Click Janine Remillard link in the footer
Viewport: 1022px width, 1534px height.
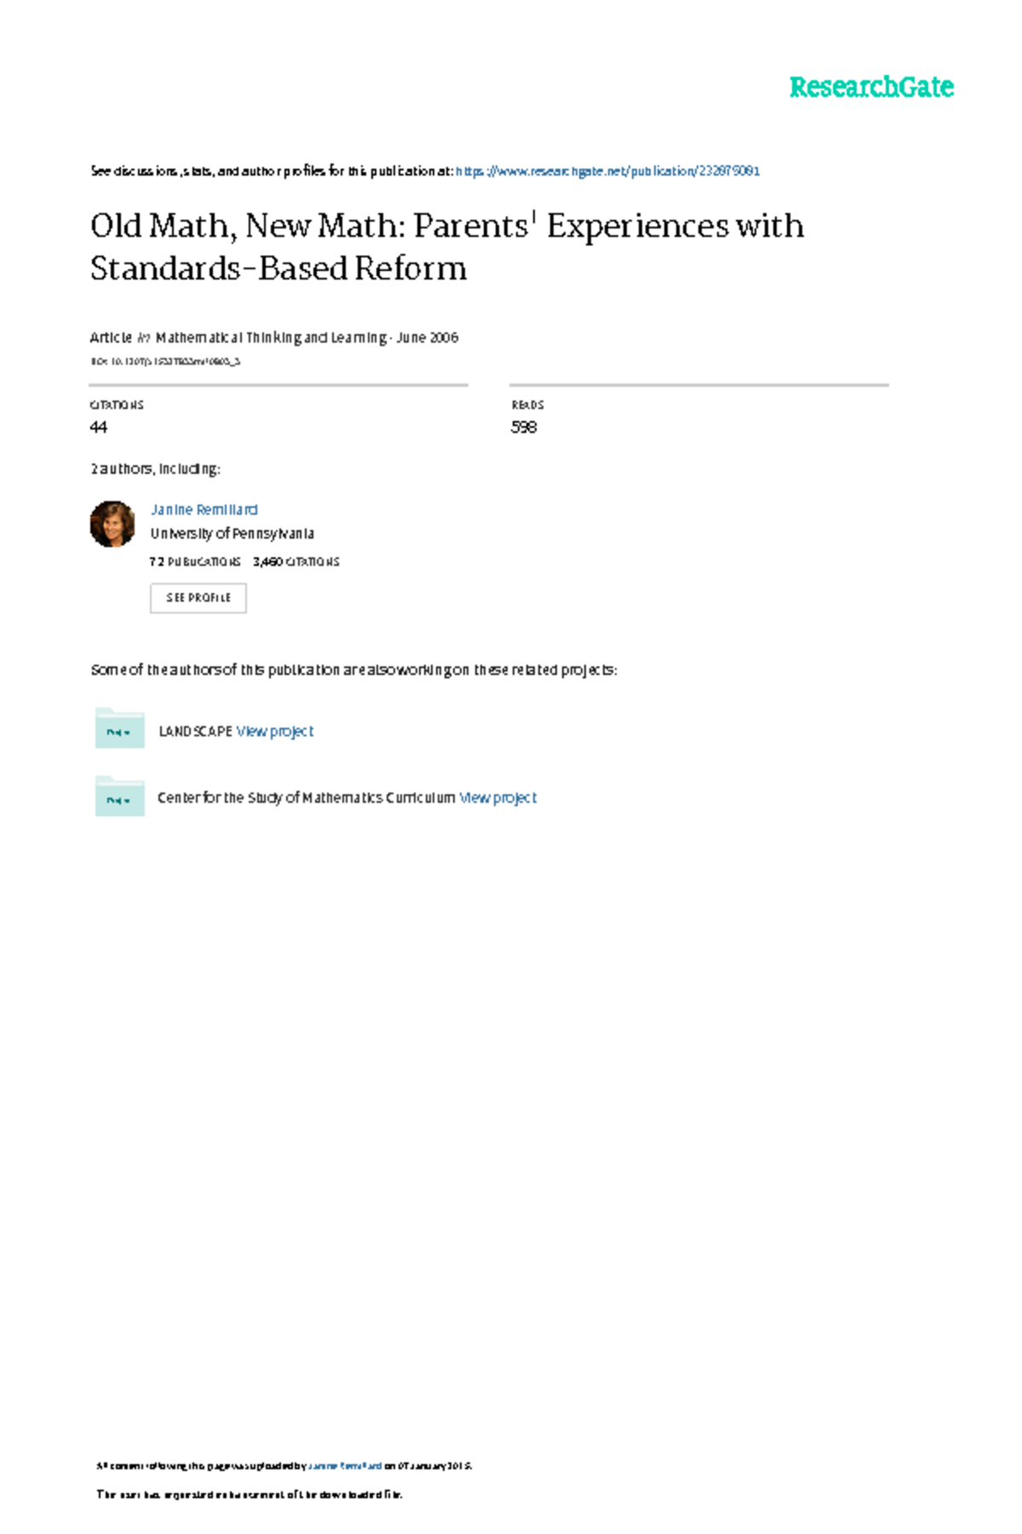(x=344, y=1467)
